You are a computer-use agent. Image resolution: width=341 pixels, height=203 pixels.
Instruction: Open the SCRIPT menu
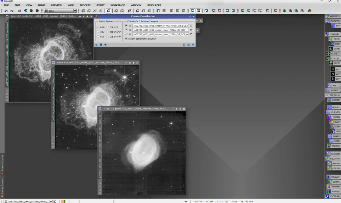click(x=100, y=5)
